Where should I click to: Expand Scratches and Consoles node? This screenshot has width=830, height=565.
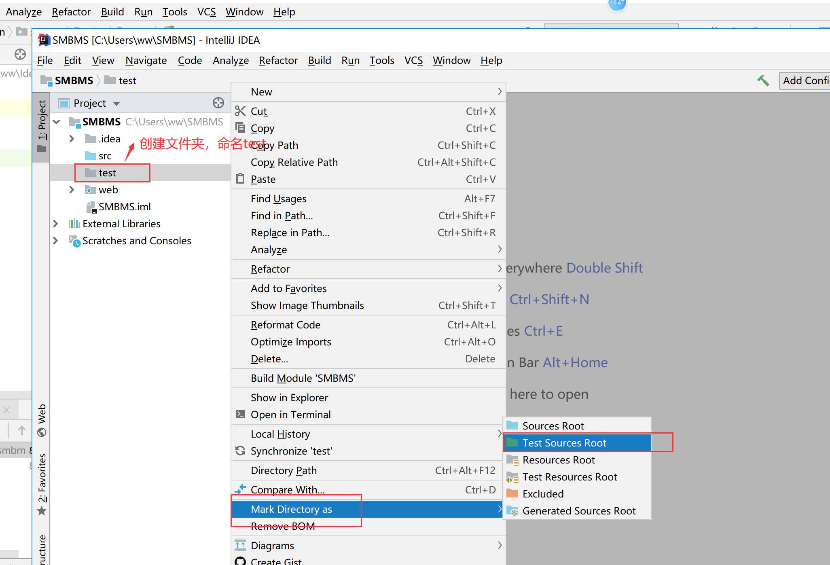point(55,241)
